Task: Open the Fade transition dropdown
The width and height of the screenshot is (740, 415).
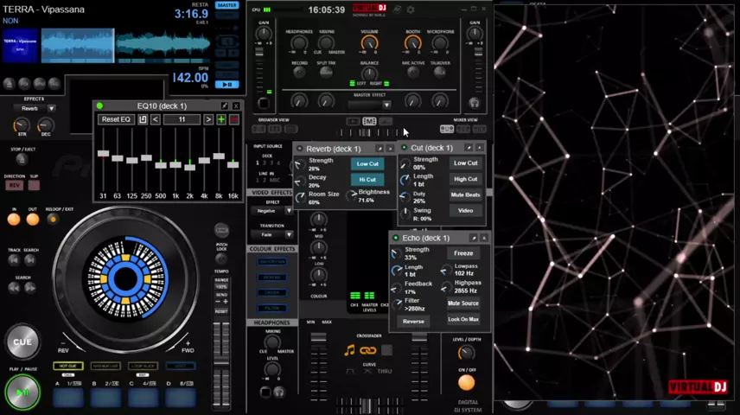Action: click(x=289, y=234)
